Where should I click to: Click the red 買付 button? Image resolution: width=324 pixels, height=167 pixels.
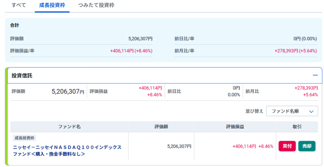point(287,146)
